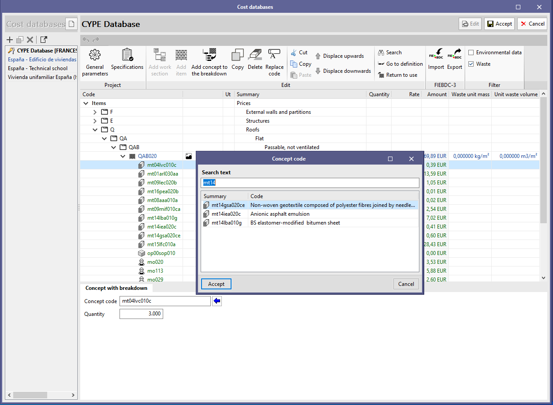
Task: Enable the Environmental data checkbox
Action: click(471, 52)
